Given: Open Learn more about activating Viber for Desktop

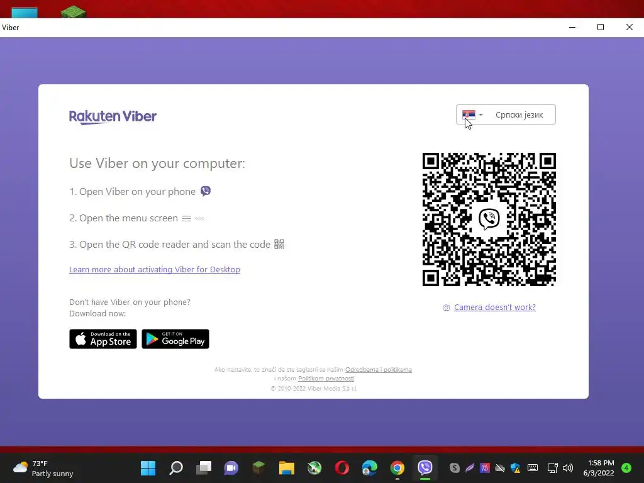Looking at the screenshot, I should click(155, 269).
